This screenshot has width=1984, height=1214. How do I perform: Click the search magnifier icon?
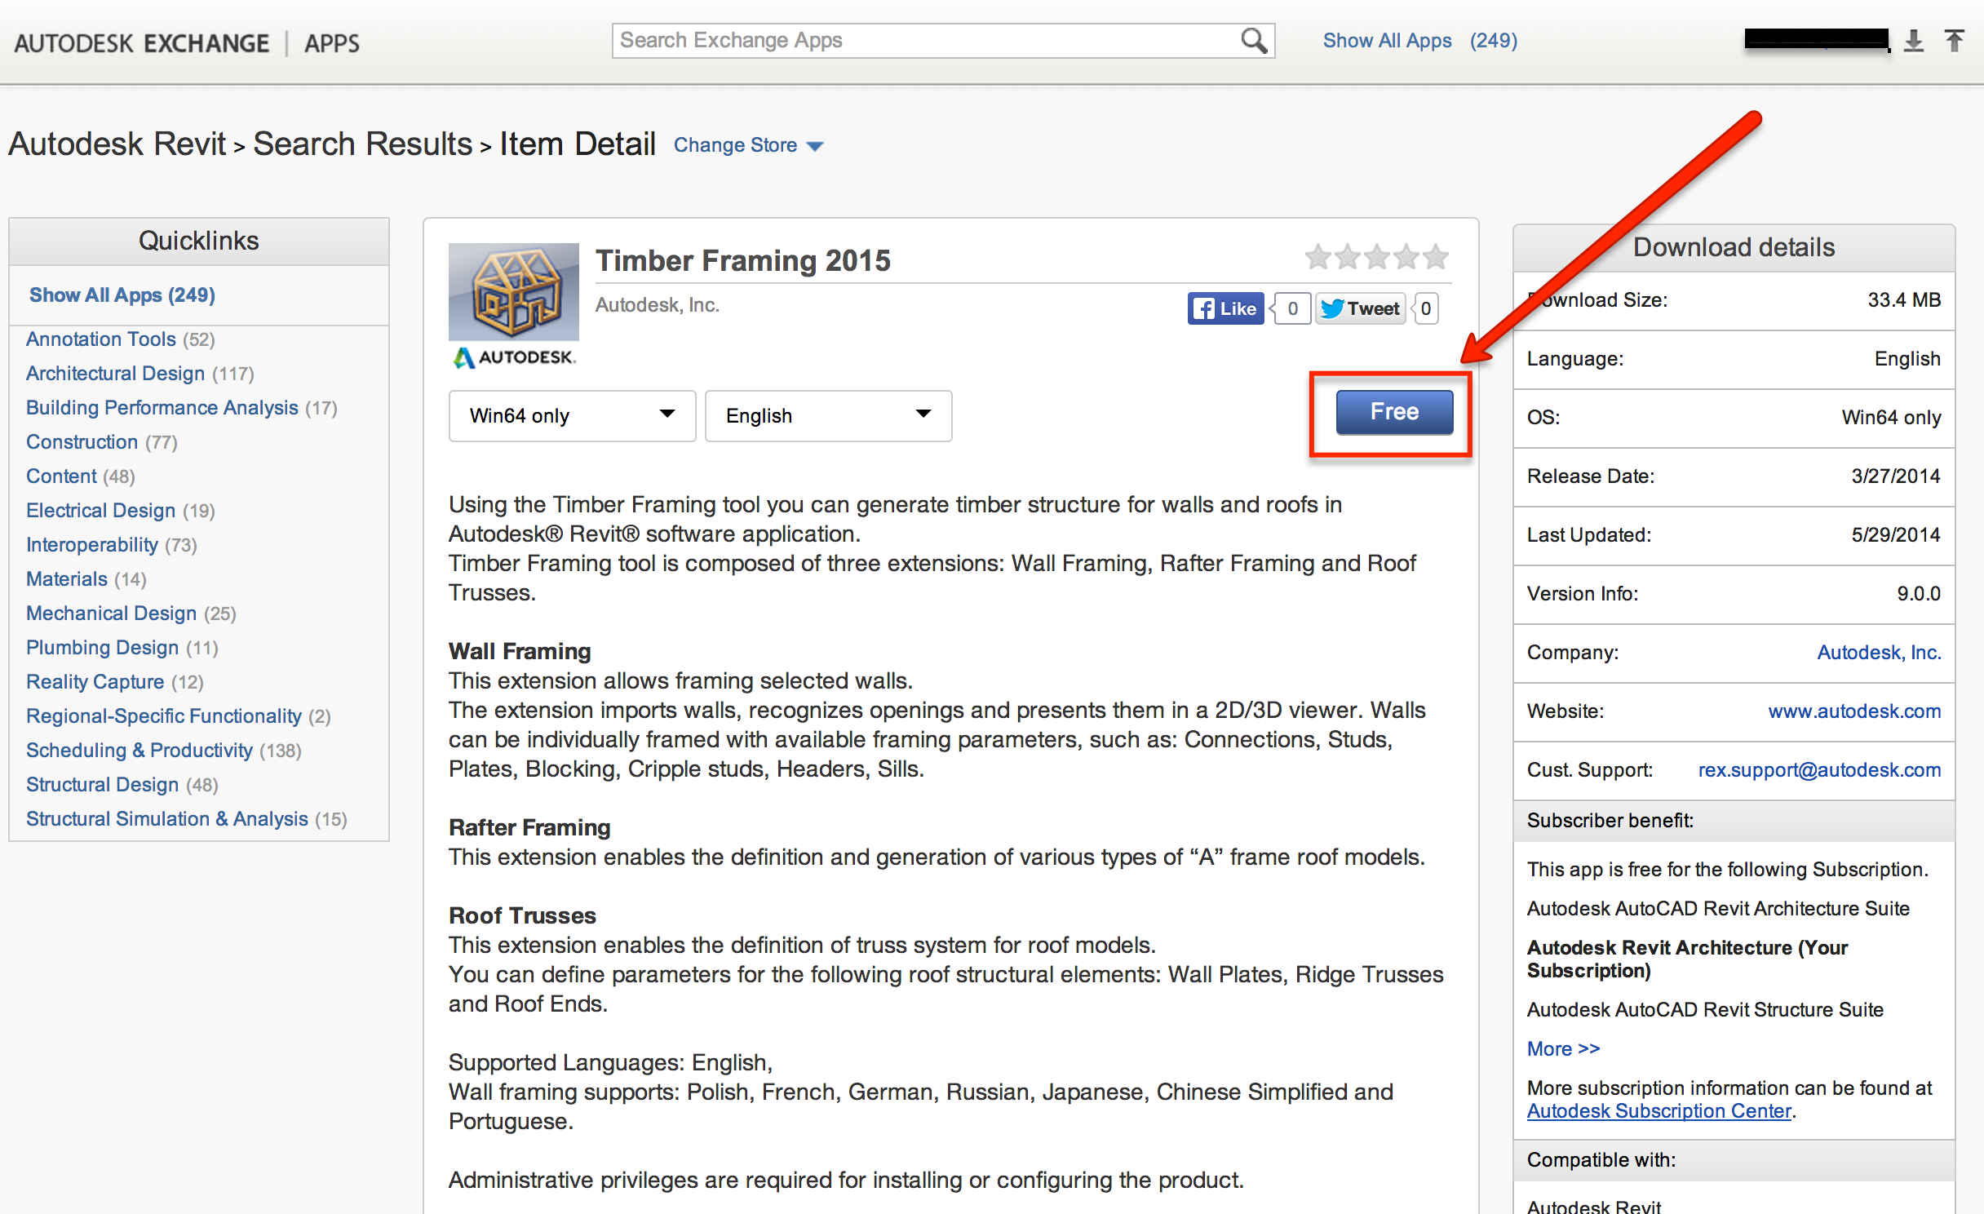(x=1254, y=40)
